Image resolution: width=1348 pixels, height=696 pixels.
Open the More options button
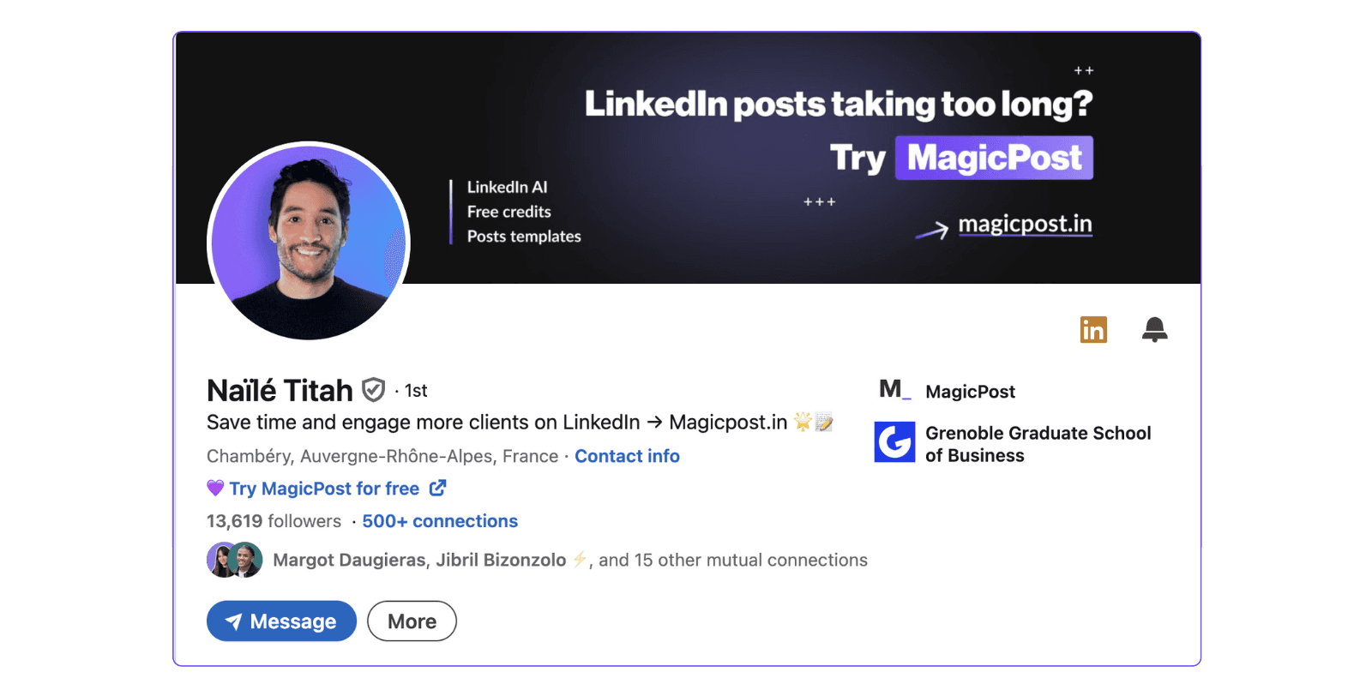click(x=412, y=621)
